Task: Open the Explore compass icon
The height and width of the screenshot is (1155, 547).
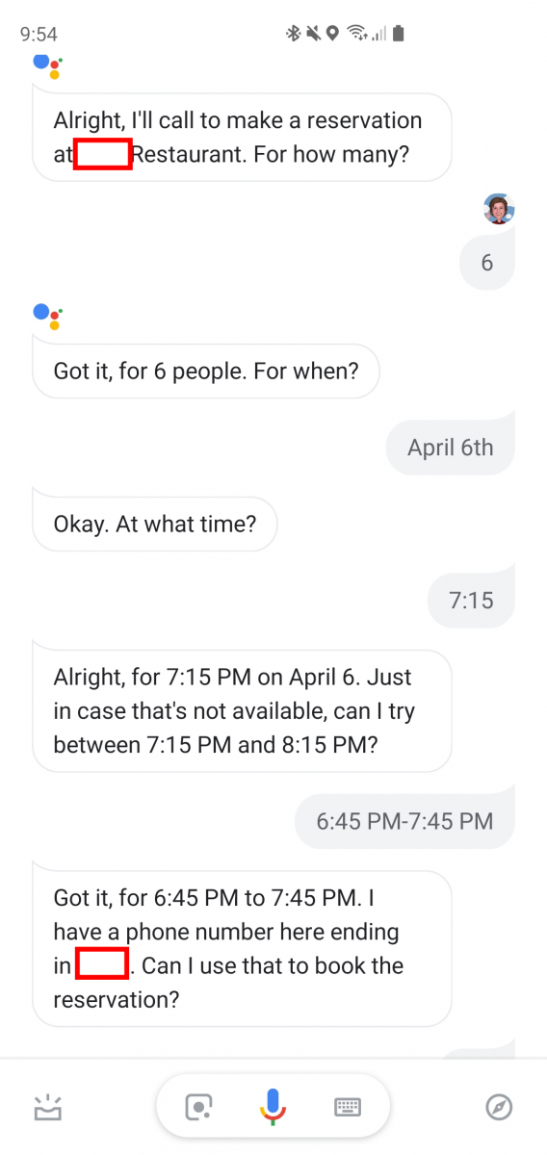Action: (x=499, y=1107)
